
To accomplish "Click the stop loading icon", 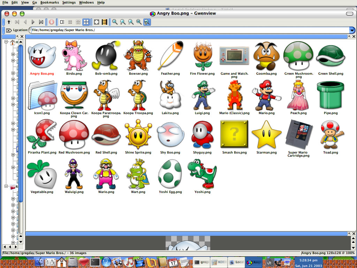I will [51, 22].
